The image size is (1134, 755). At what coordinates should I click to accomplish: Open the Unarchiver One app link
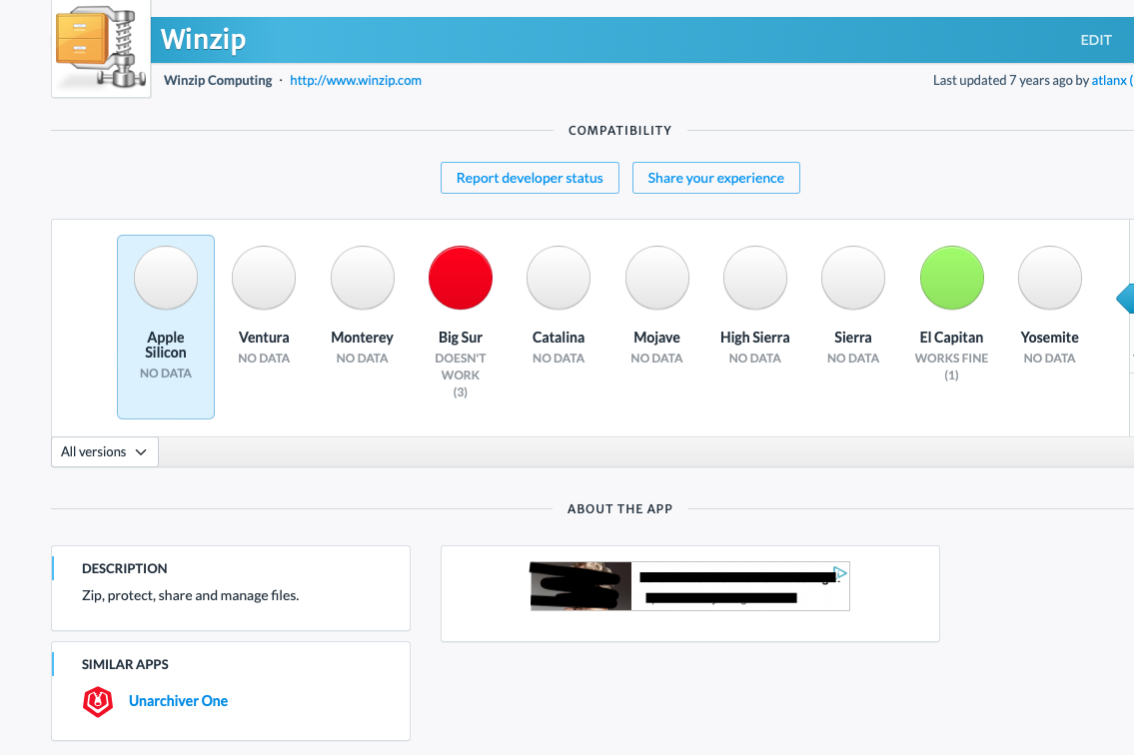(x=178, y=701)
